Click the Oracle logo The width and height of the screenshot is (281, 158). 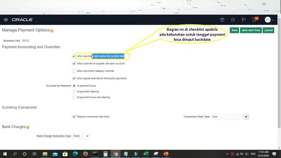click(x=22, y=20)
